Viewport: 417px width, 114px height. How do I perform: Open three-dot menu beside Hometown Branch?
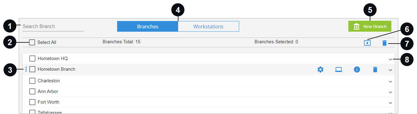[26, 69]
